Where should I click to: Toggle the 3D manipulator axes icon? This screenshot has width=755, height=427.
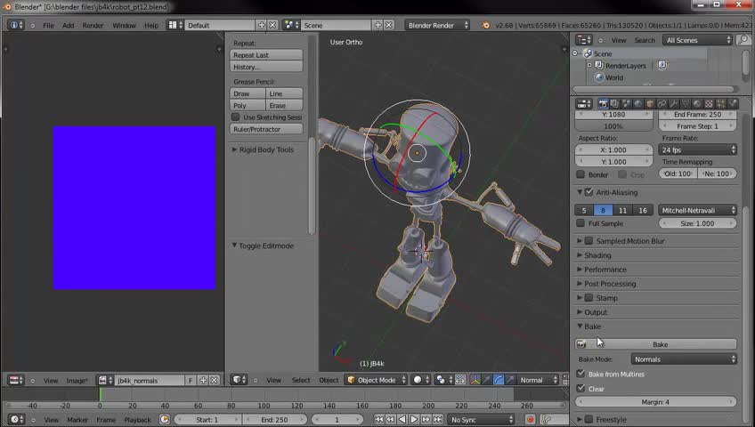pos(475,380)
